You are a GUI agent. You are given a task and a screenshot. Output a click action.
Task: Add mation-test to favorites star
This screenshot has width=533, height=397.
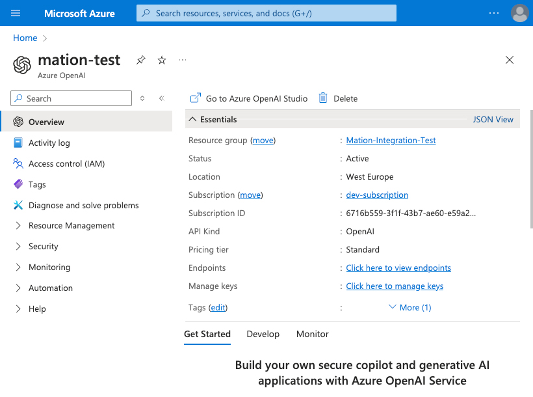tap(162, 61)
